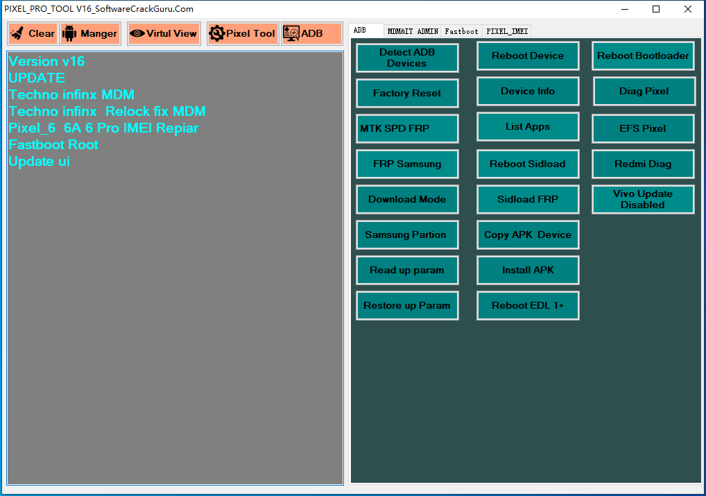
Task: Click Vivo Update Disabled
Action: click(643, 199)
